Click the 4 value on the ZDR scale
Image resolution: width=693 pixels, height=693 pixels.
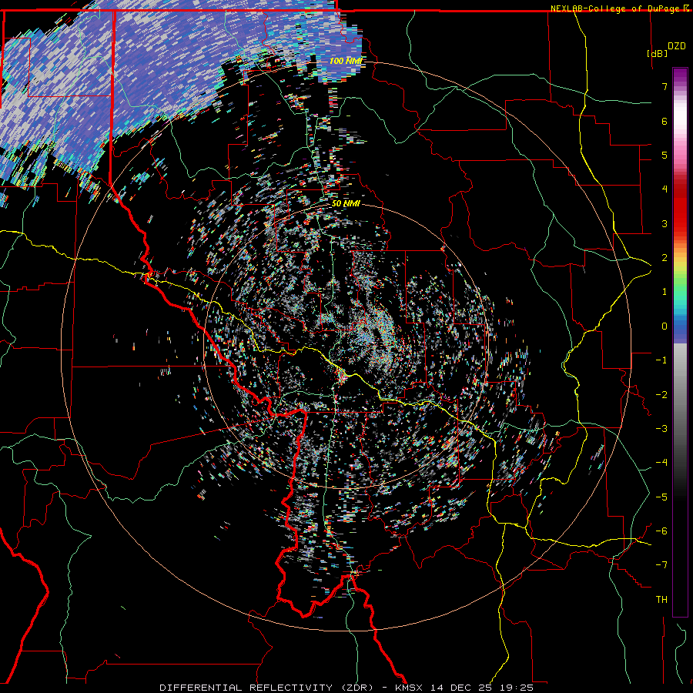coord(665,189)
